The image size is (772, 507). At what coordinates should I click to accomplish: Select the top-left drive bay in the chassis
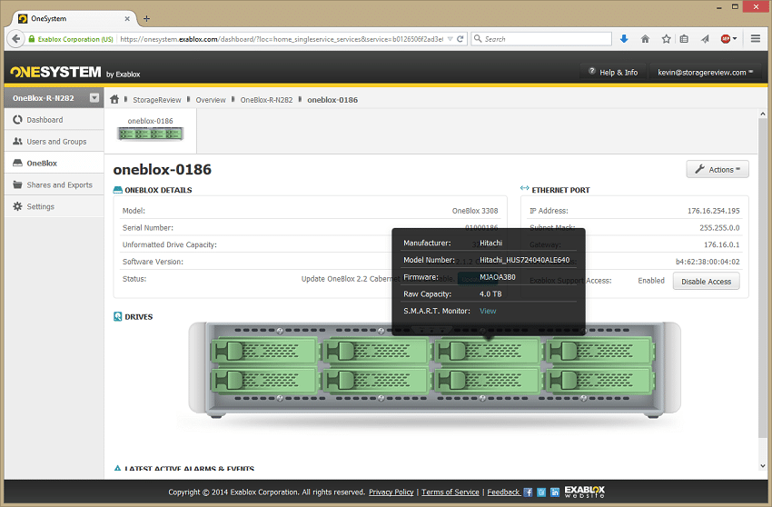coord(263,351)
